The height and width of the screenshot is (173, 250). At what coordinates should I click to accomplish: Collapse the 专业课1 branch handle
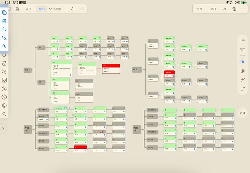click(x=32, y=129)
